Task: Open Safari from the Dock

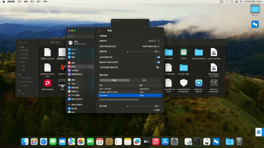Action: tap(43, 142)
